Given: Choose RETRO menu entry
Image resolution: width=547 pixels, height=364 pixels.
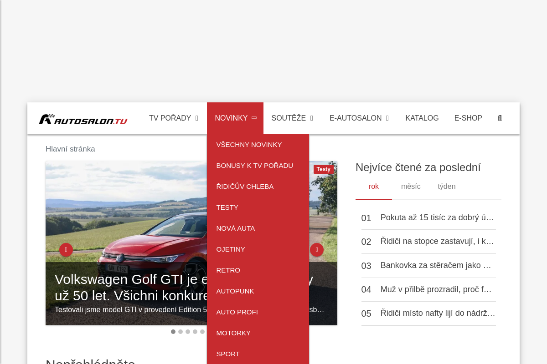Looking at the screenshot, I should 258,270.
